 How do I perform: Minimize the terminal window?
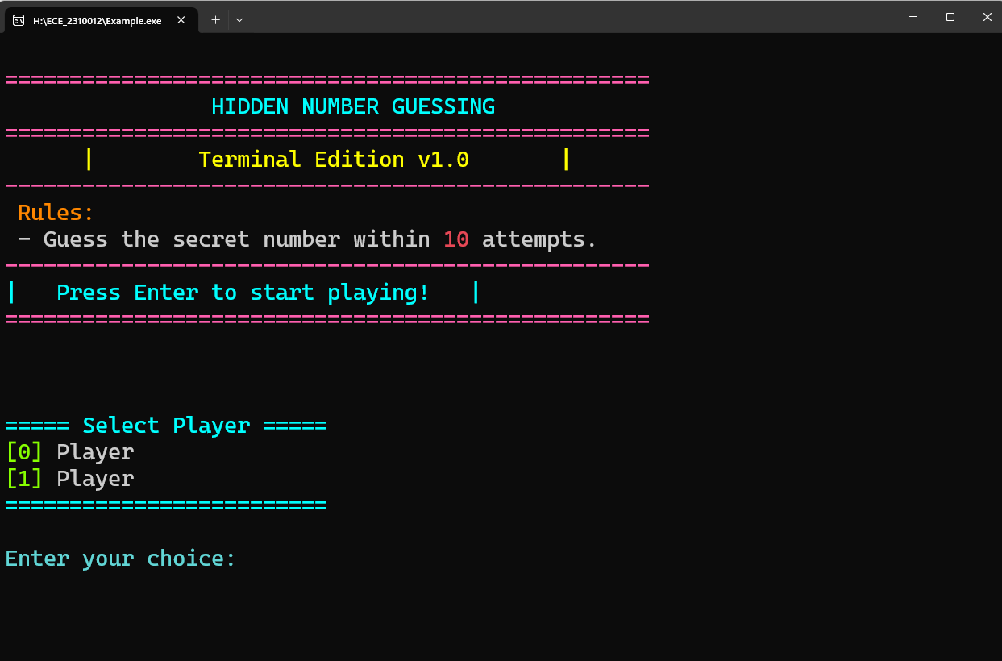point(913,16)
